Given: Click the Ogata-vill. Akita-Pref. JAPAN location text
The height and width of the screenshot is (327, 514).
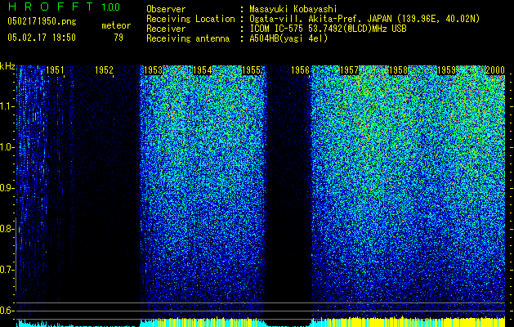Looking at the screenshot, I should point(364,19).
